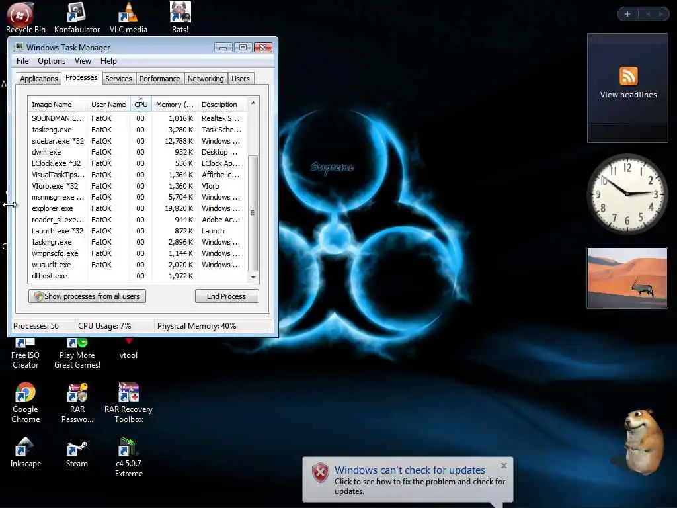
Task: Open the Free ISO Creator shortcut
Action: coord(25,355)
